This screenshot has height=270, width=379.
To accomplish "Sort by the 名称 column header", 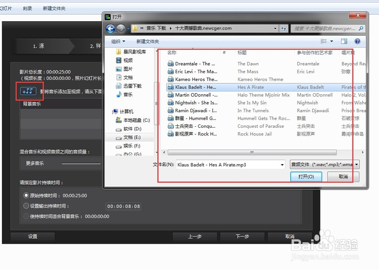I will click(x=172, y=52).
